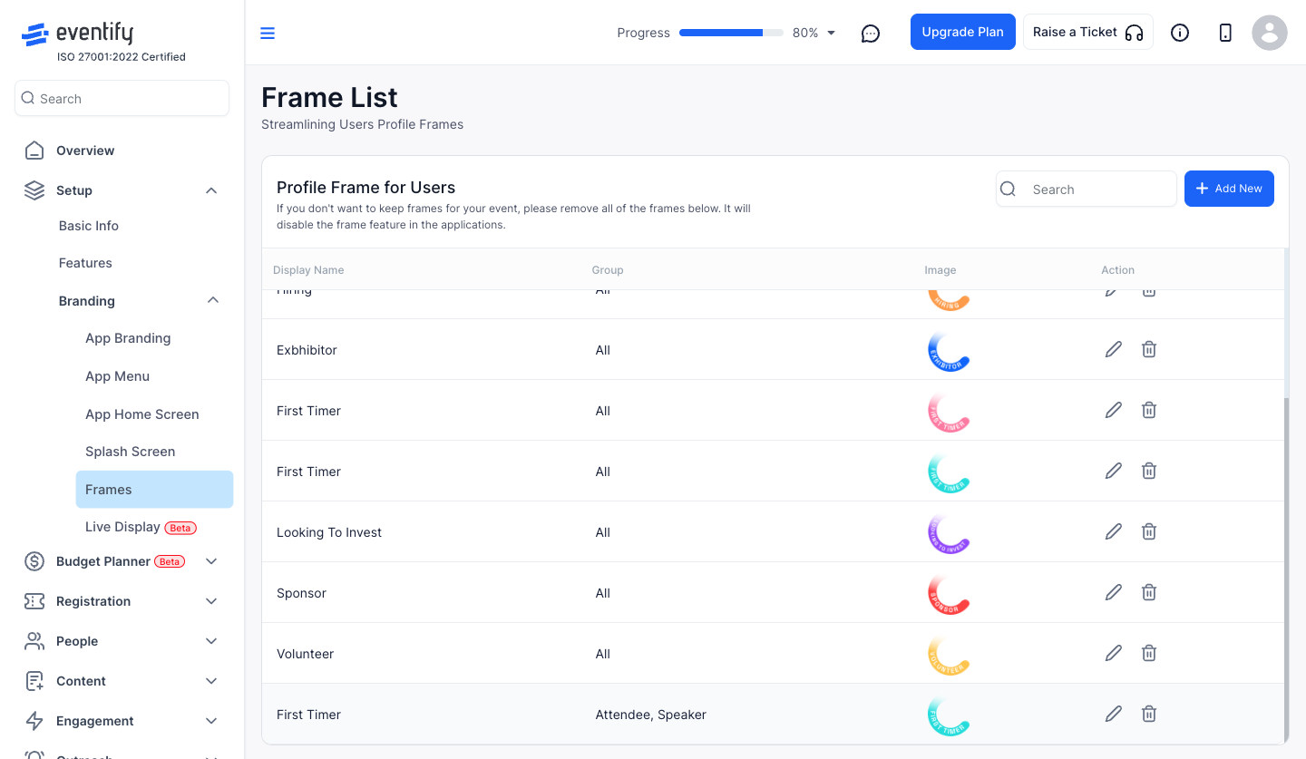Collapse the Setup section chevron
Image resolution: width=1306 pixels, height=759 pixels.
click(x=211, y=190)
